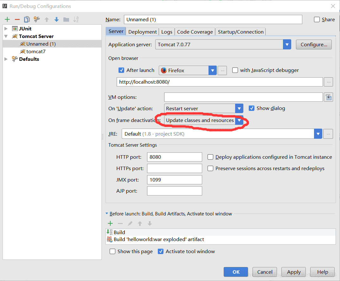The height and width of the screenshot is (281, 340).
Task: Click the ellipsis button next to JRE dropdown
Action: [328, 134]
